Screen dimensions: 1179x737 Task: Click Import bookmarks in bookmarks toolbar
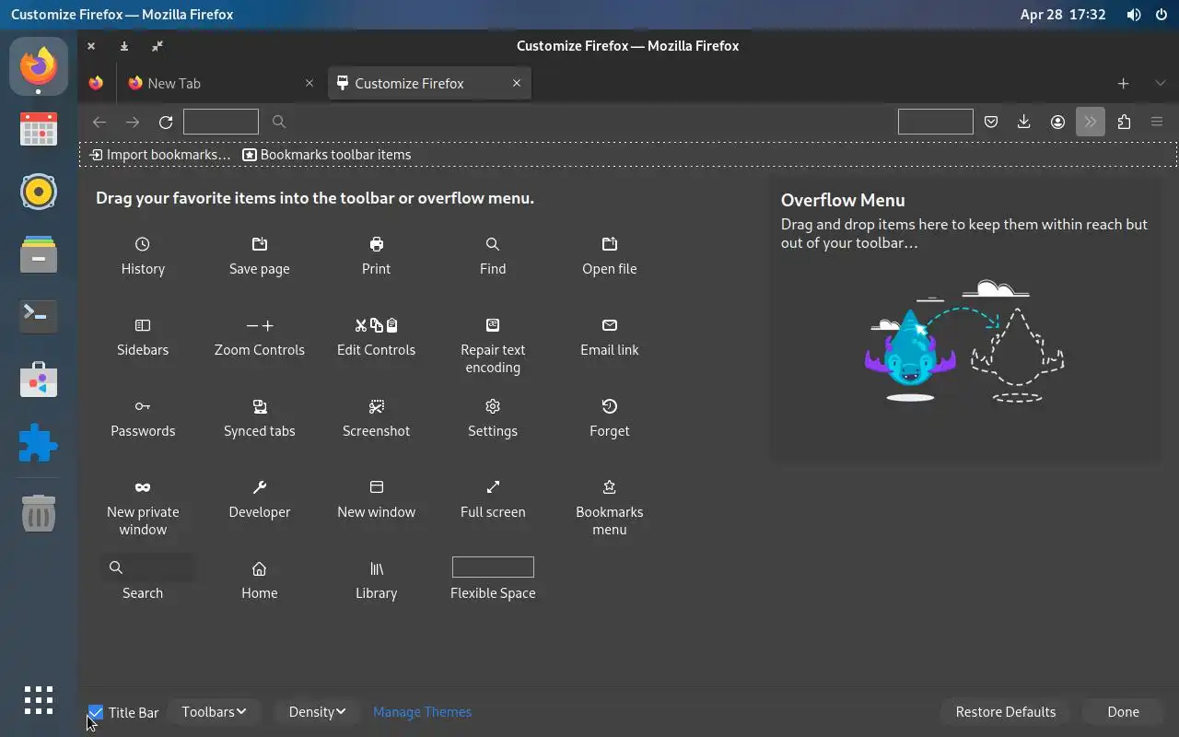point(160,155)
